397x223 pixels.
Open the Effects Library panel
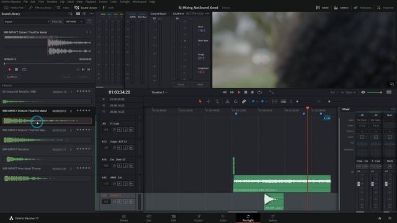40,7
